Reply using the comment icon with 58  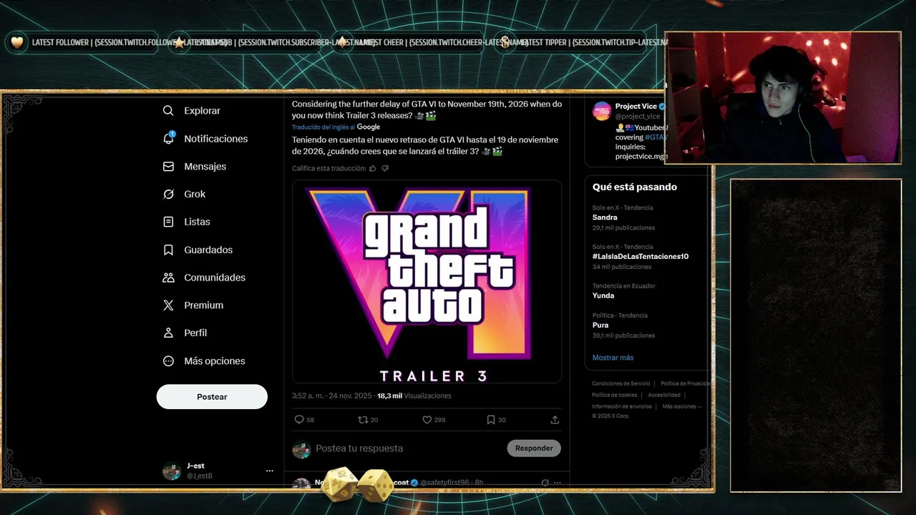(x=299, y=420)
